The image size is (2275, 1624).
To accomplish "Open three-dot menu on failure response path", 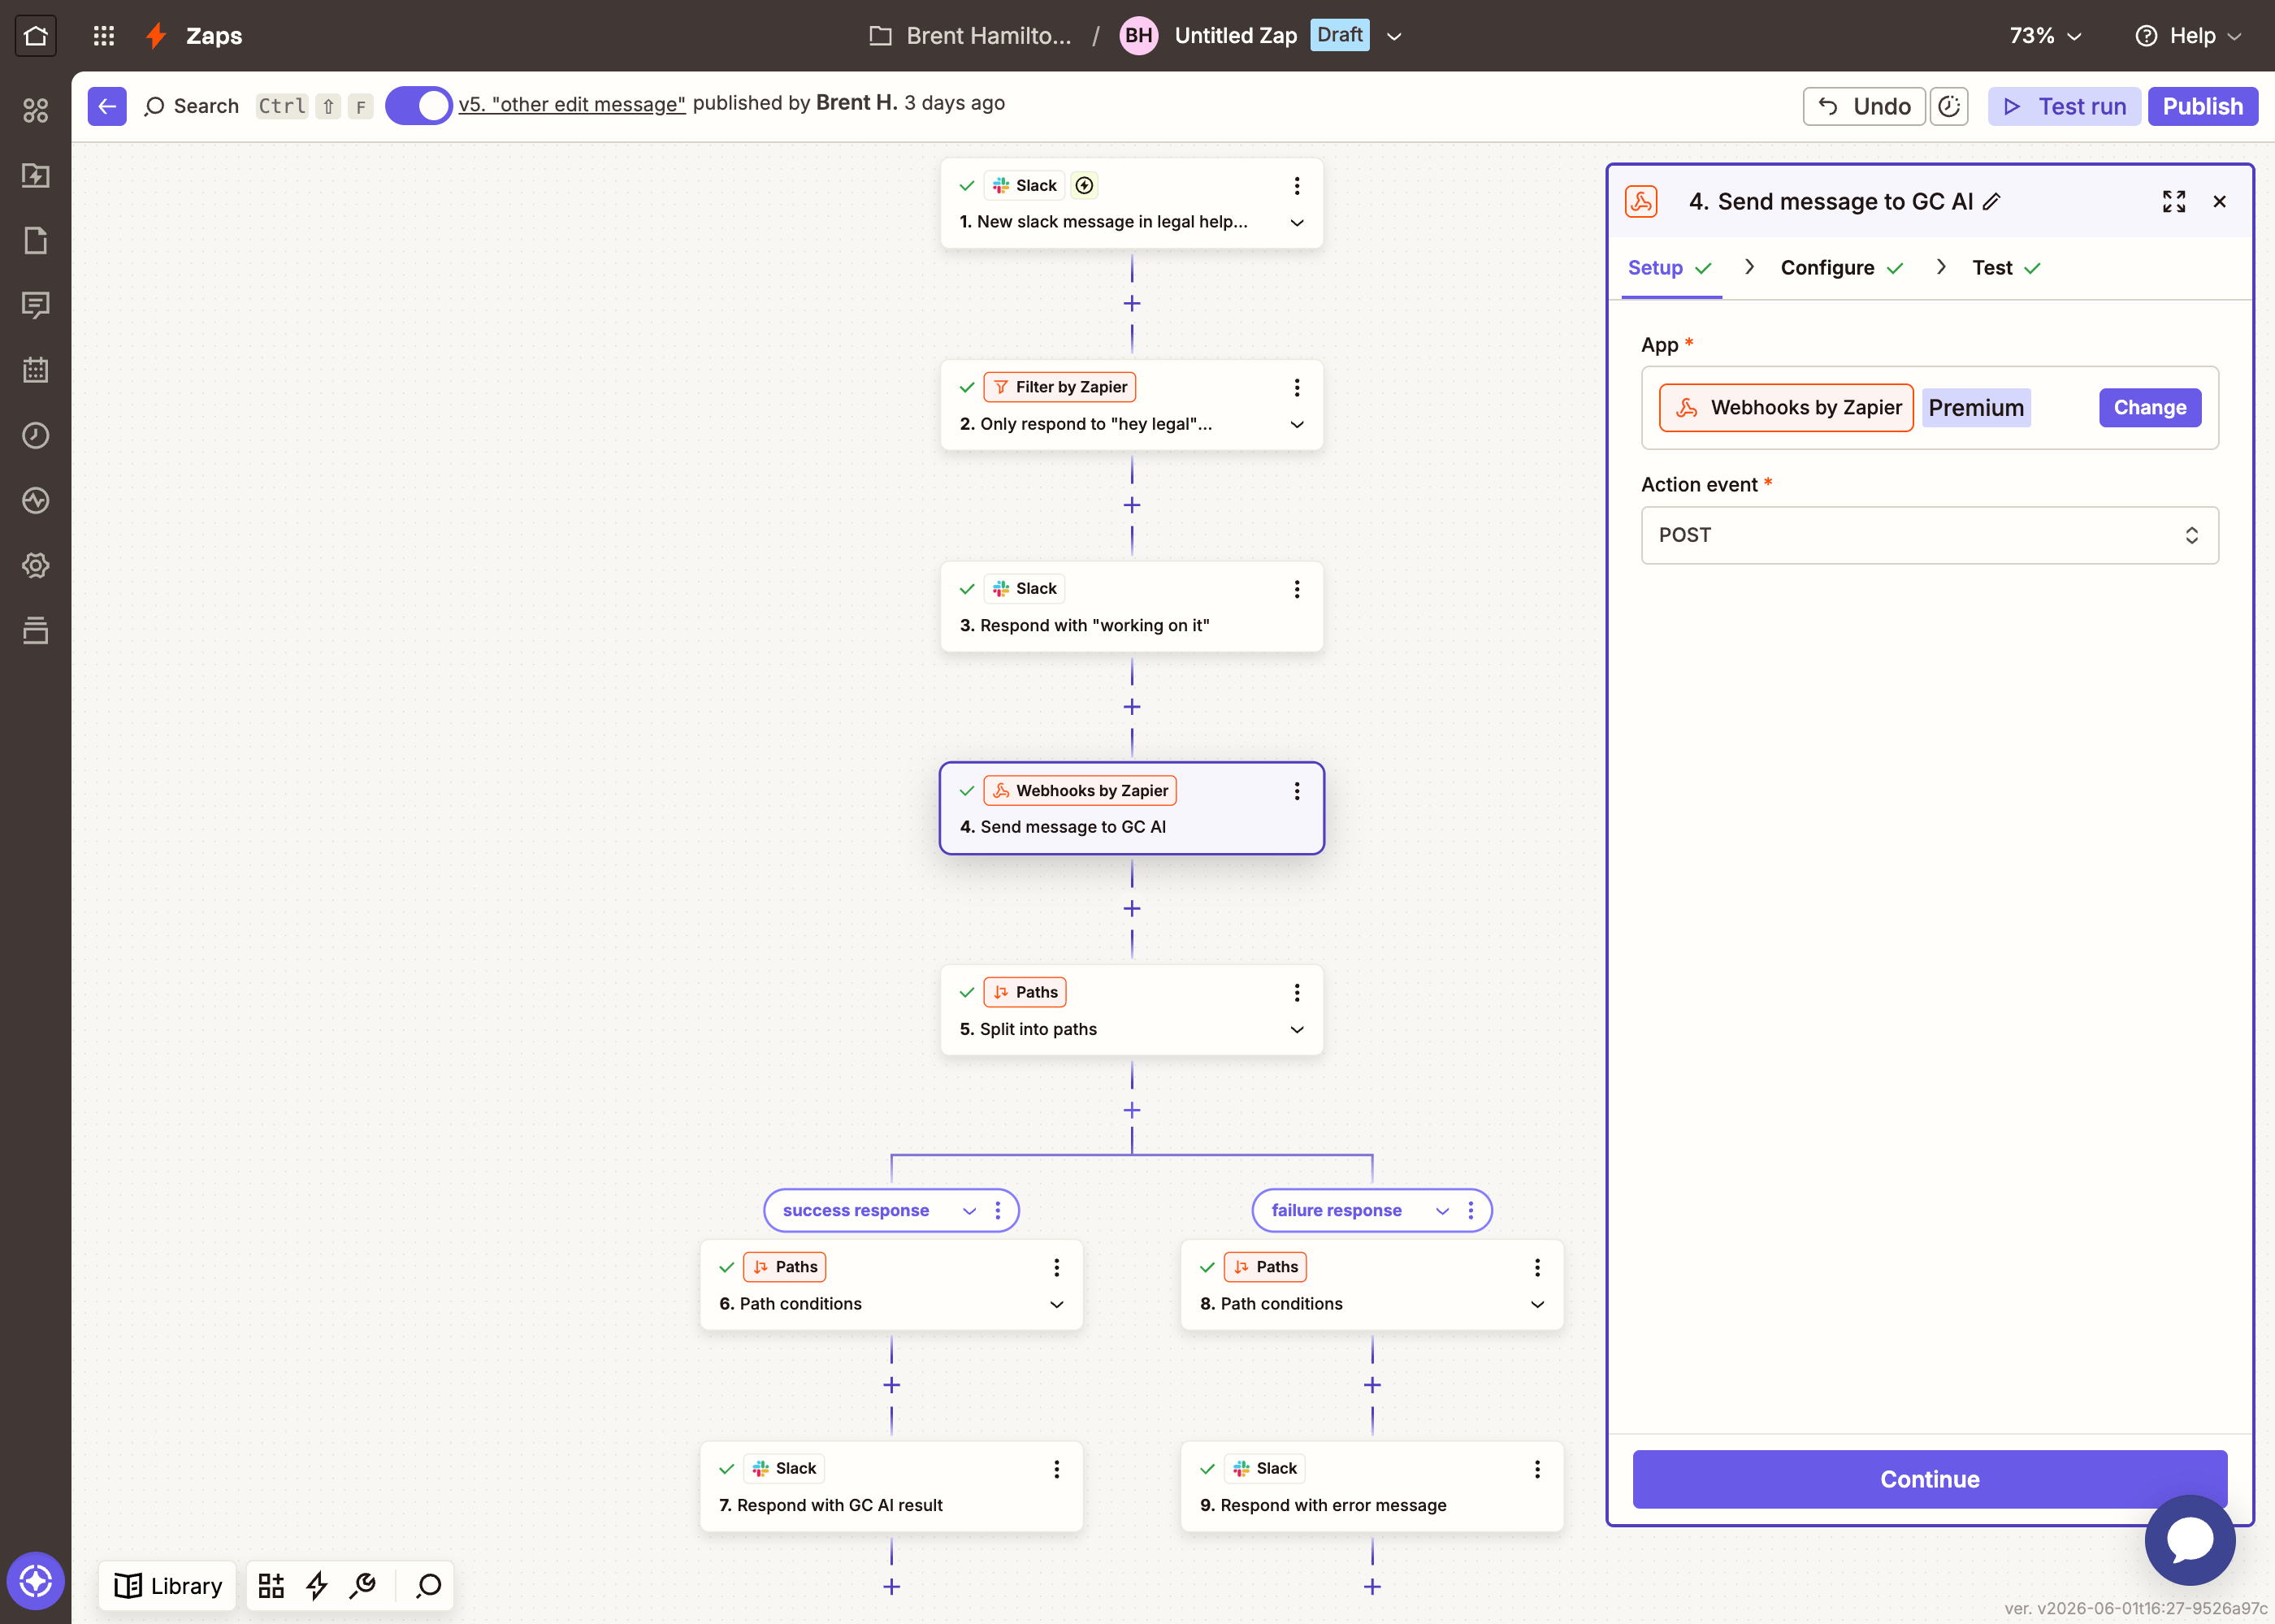I will 1471,1210.
